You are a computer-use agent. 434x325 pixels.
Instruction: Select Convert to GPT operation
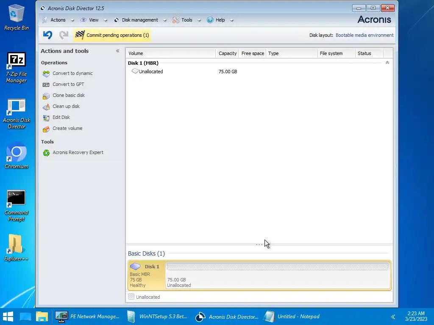pyautogui.click(x=68, y=84)
